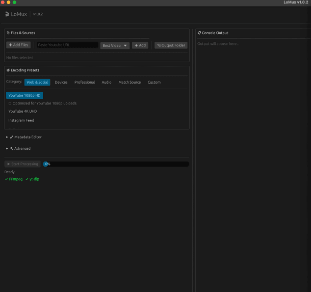
Task: Click the preset description info icon
Action: pos(10,103)
